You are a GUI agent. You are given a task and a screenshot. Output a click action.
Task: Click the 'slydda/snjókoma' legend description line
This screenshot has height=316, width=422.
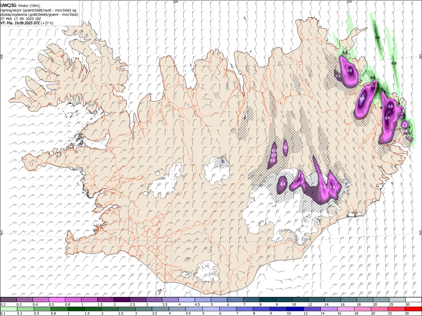click(x=39, y=14)
